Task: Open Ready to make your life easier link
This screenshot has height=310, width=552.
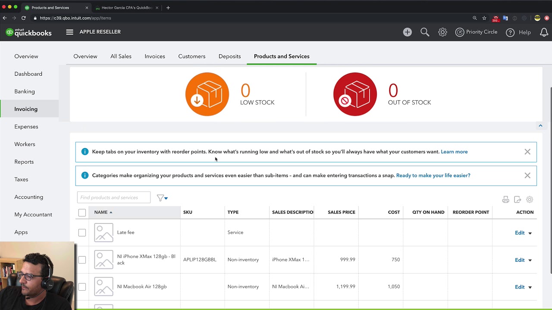Action: click(x=433, y=175)
